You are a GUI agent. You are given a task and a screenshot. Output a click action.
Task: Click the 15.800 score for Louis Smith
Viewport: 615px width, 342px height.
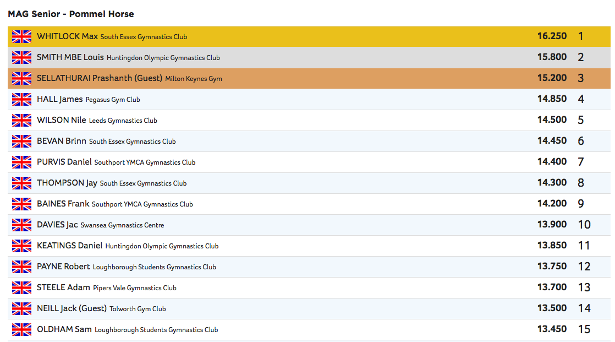tap(552, 57)
